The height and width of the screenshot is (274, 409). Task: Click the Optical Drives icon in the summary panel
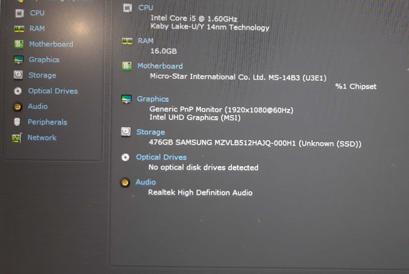[125, 157]
